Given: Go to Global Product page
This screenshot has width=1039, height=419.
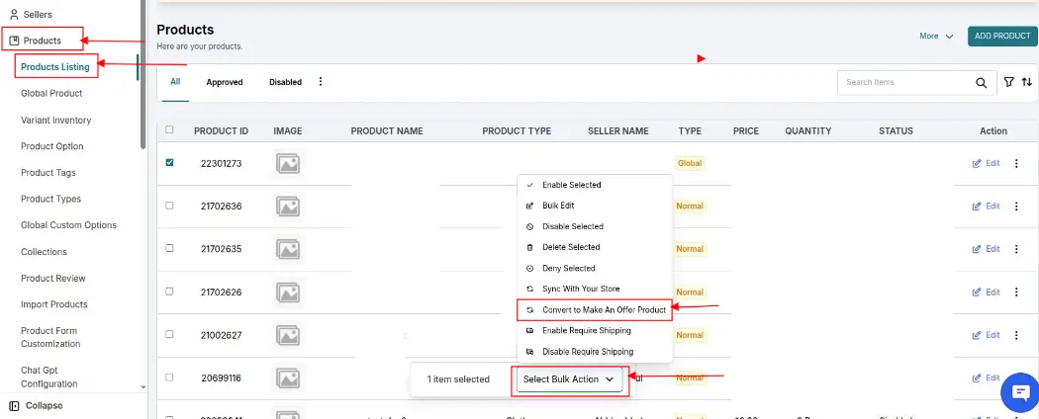Looking at the screenshot, I should 51,93.
